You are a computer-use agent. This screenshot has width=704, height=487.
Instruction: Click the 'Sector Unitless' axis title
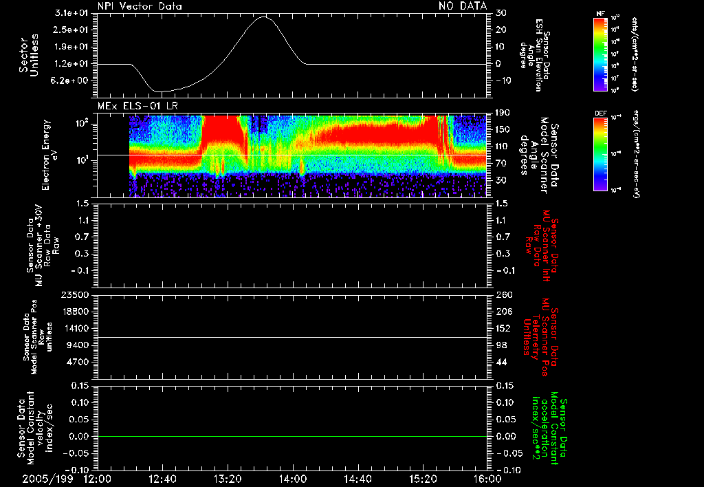point(29,55)
